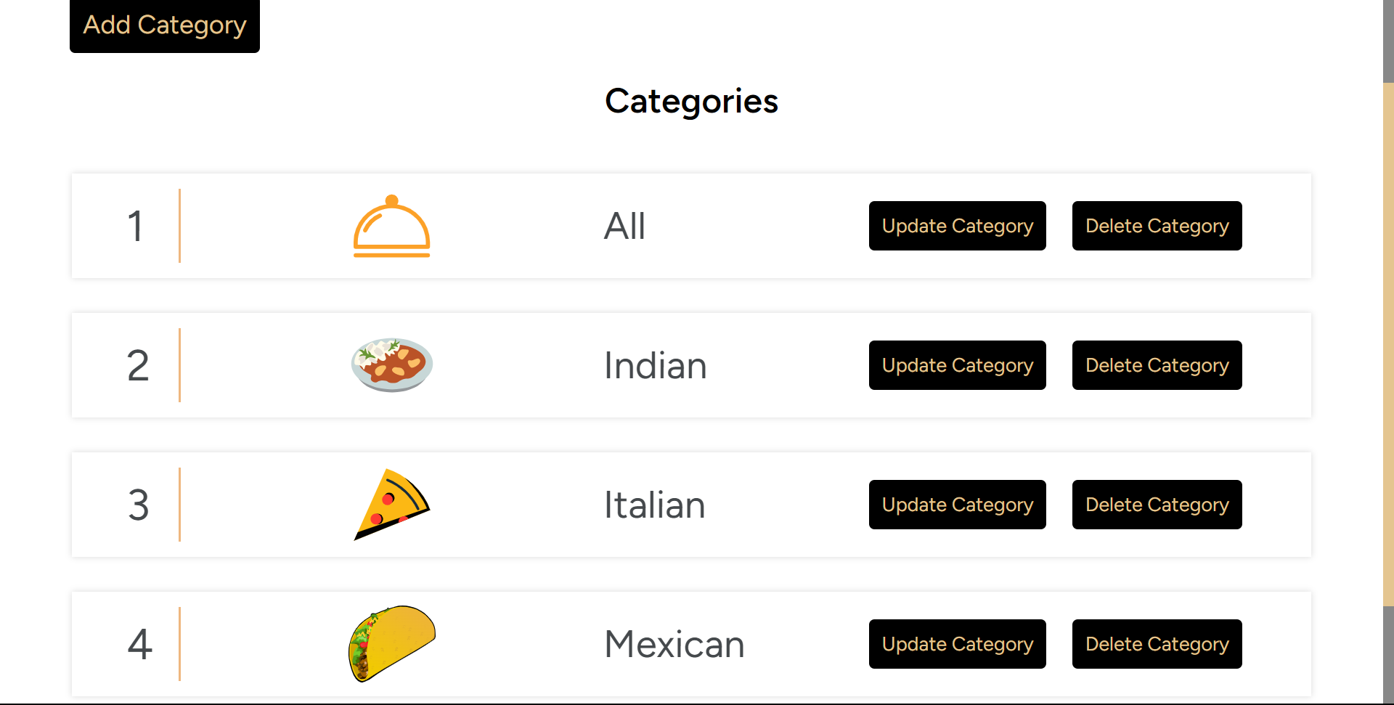The height and width of the screenshot is (705, 1394).
Task: Update the Indian category
Action: pyautogui.click(x=957, y=365)
